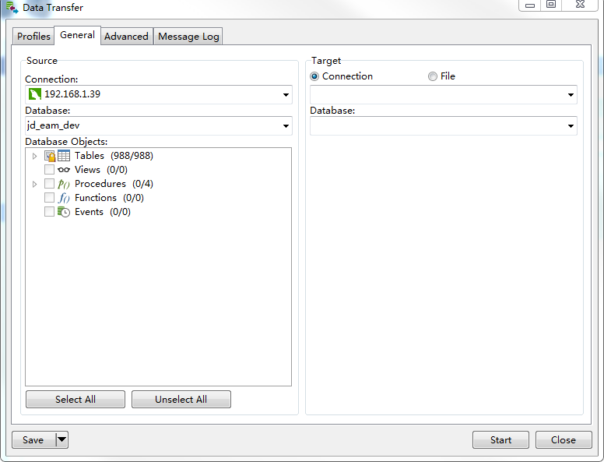The height and width of the screenshot is (462, 604).
Task: Click the Data Transfer title bar icon
Action: (12, 7)
